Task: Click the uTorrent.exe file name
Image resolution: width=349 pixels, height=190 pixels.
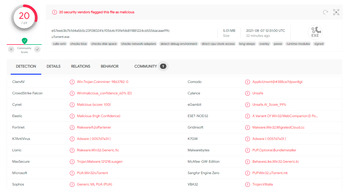Action: pos(60,37)
